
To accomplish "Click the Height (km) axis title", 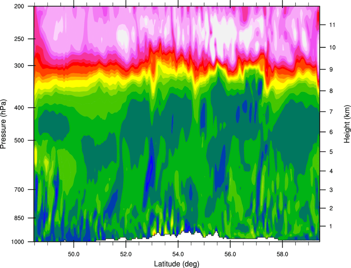I will (x=347, y=124).
